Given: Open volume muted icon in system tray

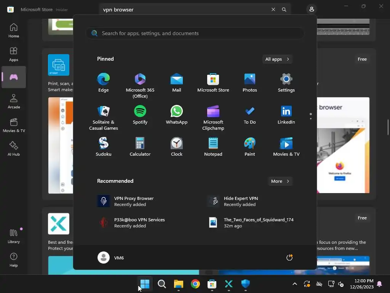Looking at the screenshot, I should 341,284.
